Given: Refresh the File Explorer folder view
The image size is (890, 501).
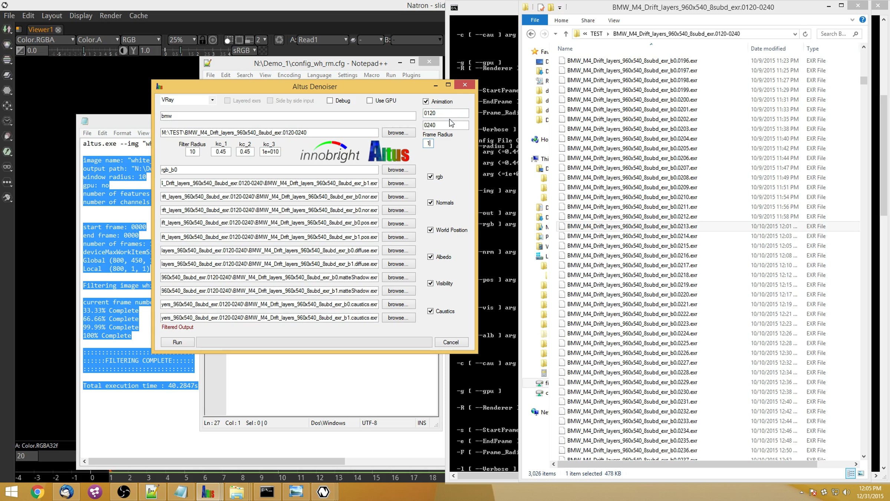Looking at the screenshot, I should pos(805,34).
